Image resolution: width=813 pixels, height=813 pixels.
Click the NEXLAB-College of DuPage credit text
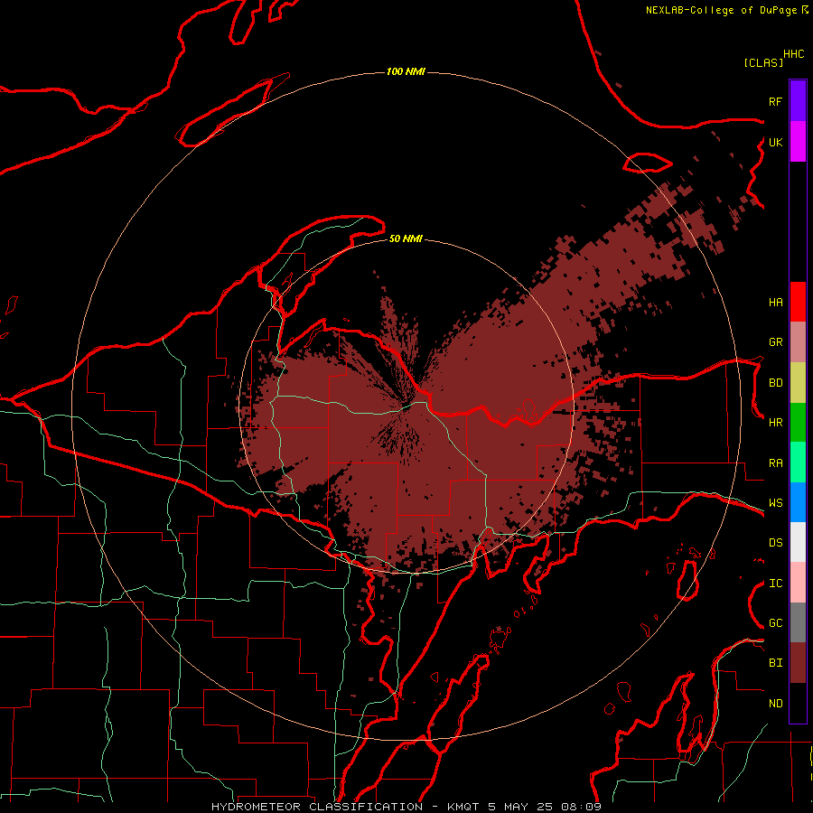(x=721, y=10)
